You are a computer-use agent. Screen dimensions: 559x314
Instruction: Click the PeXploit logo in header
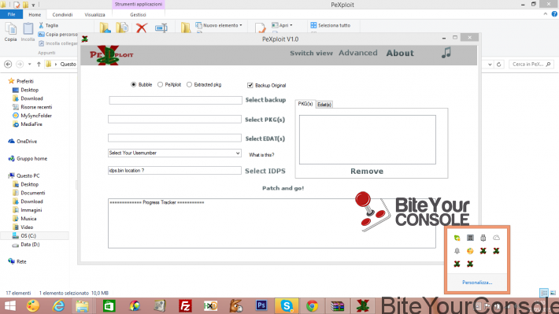111,55
